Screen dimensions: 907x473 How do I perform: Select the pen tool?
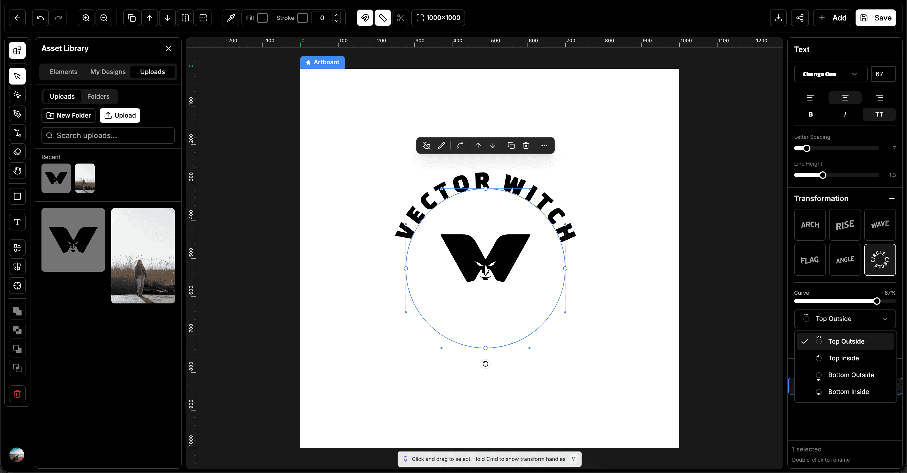17,114
